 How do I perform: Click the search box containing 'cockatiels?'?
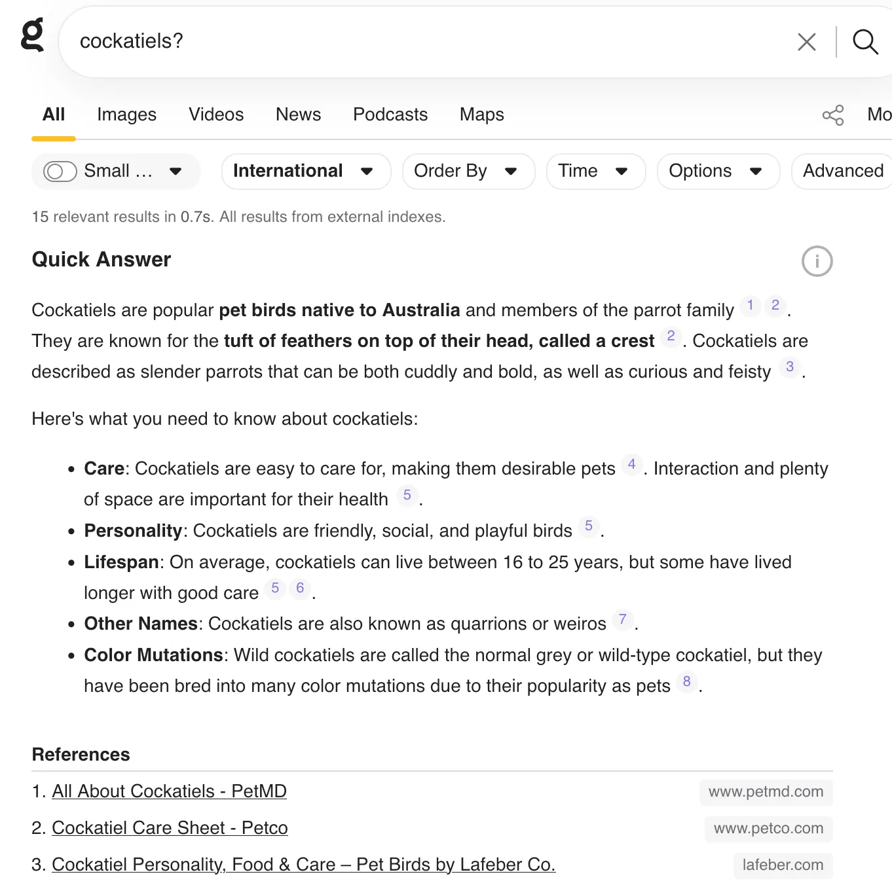point(426,42)
